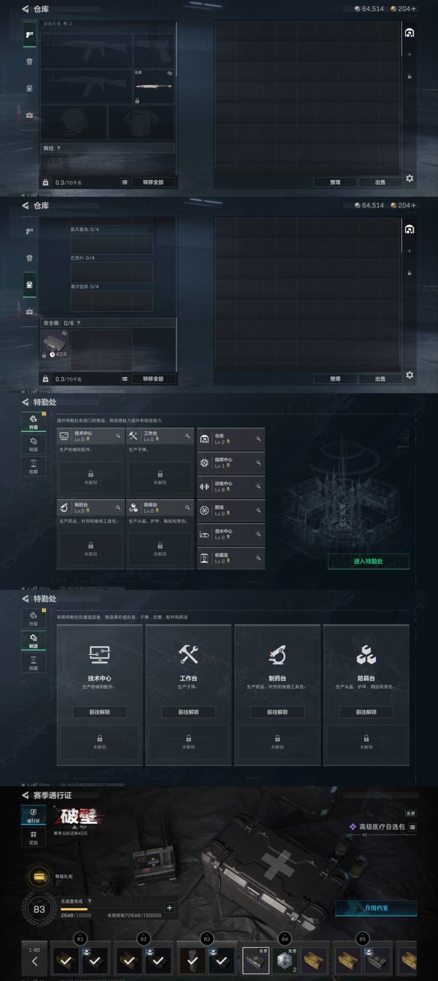
Task: Click the 等级礼包 gold chest icon
Action: pos(39,876)
